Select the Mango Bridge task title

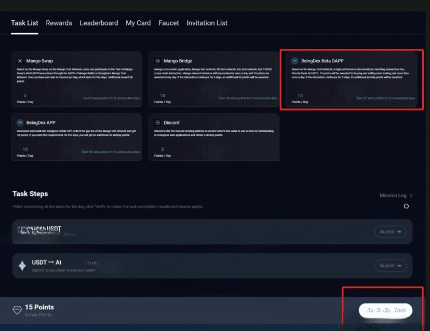178,61
